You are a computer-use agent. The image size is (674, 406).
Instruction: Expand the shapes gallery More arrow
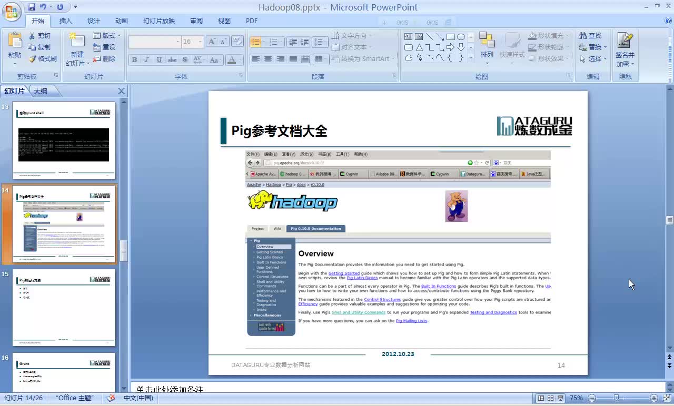point(471,58)
